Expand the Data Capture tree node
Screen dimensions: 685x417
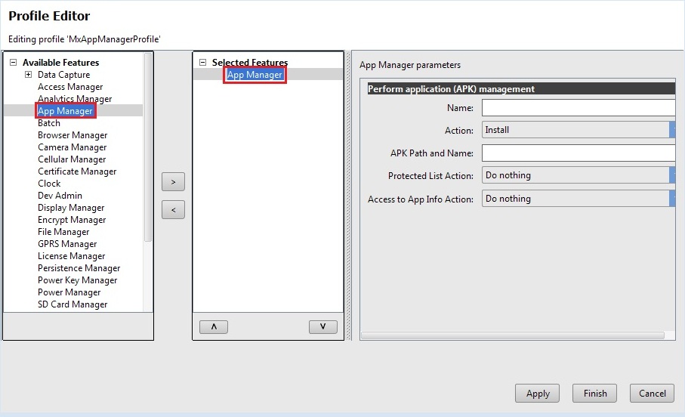pyautogui.click(x=28, y=75)
